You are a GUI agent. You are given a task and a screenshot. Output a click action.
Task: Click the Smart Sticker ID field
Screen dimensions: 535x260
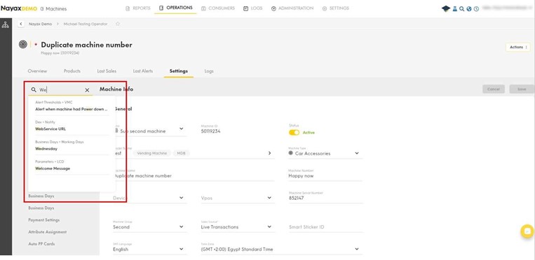click(326, 227)
